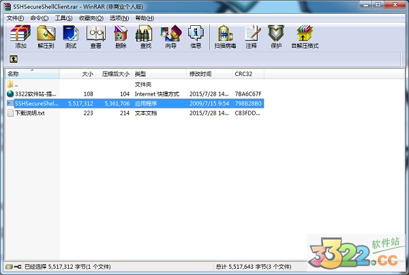Sort by 修改时间 column header
The height and width of the screenshot is (275, 409).
click(209, 74)
